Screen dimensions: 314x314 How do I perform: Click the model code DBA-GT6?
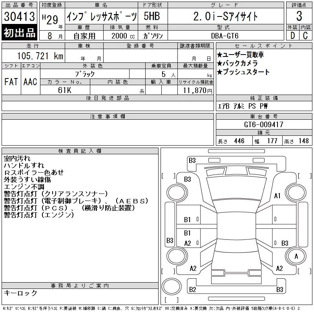(x=225, y=36)
